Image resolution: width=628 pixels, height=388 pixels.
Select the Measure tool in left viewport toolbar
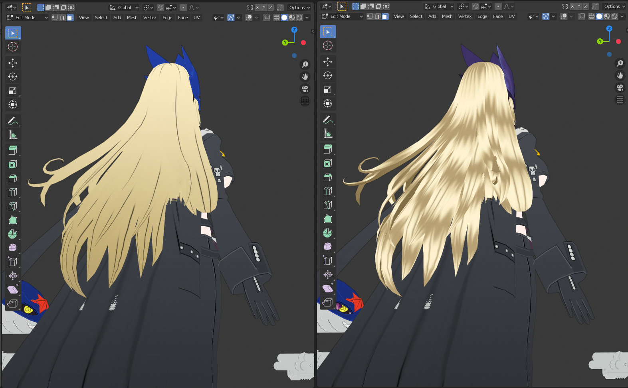[13, 134]
